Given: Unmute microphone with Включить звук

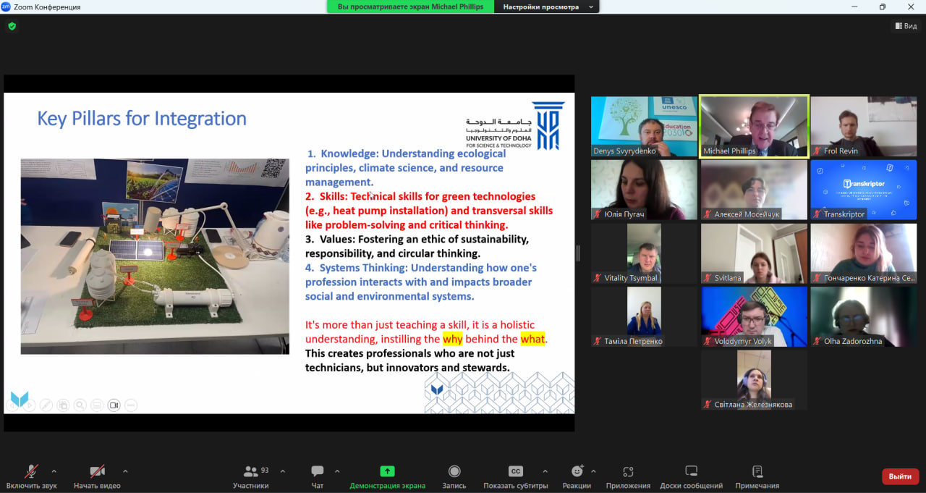Looking at the screenshot, I should [31, 472].
